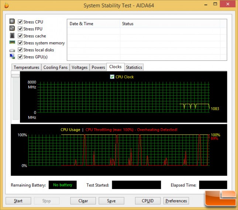Click the cache chip icon beside Stress cache
Screen dimensions: 238x210
[12, 36]
